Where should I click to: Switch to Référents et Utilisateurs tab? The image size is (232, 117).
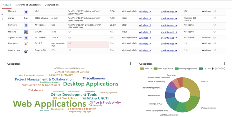pos(28,5)
